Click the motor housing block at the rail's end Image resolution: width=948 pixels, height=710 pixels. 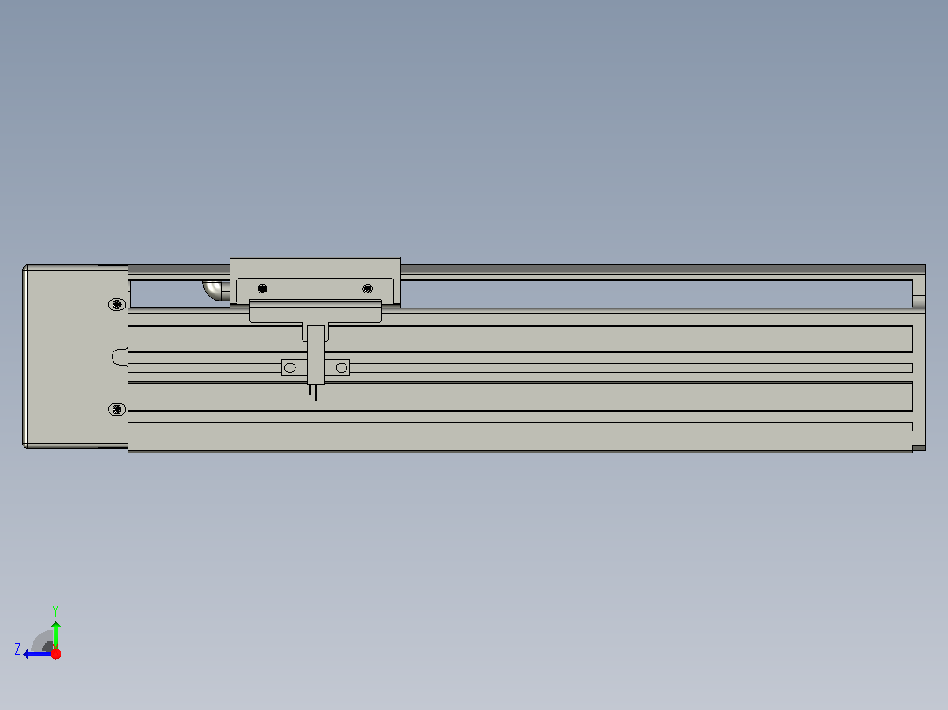[76, 357]
